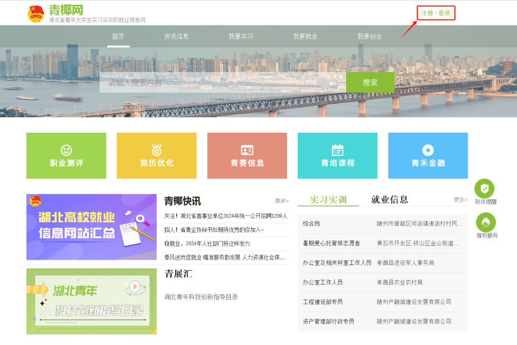Viewport: 517px width, 345px height.
Task: Click 更多> beside 青椰快讯
Action: [x=282, y=201]
